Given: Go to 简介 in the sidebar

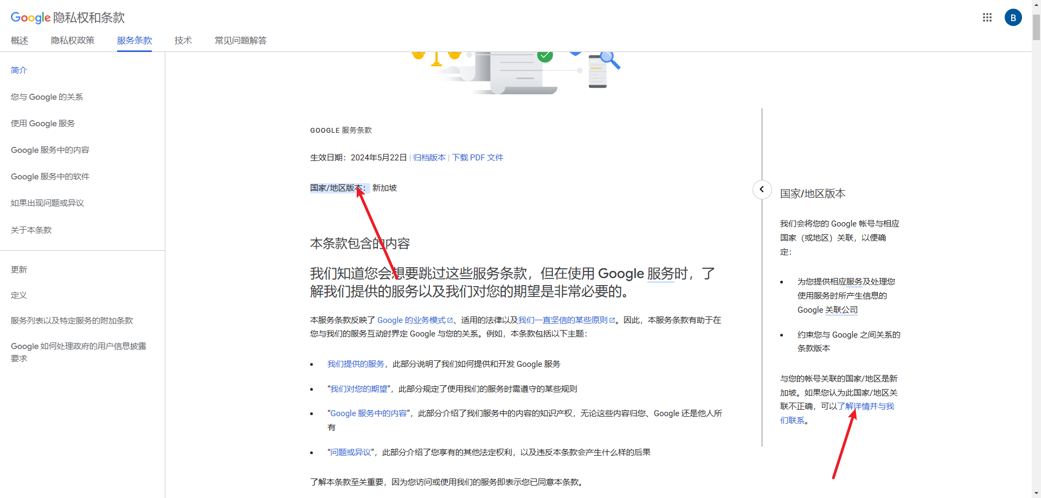Looking at the screenshot, I should tap(19, 70).
